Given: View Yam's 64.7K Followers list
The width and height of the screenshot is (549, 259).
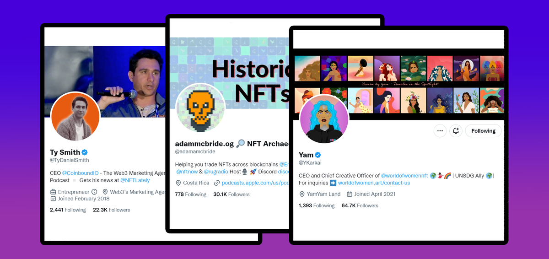Looking at the screenshot, I should tap(360, 205).
